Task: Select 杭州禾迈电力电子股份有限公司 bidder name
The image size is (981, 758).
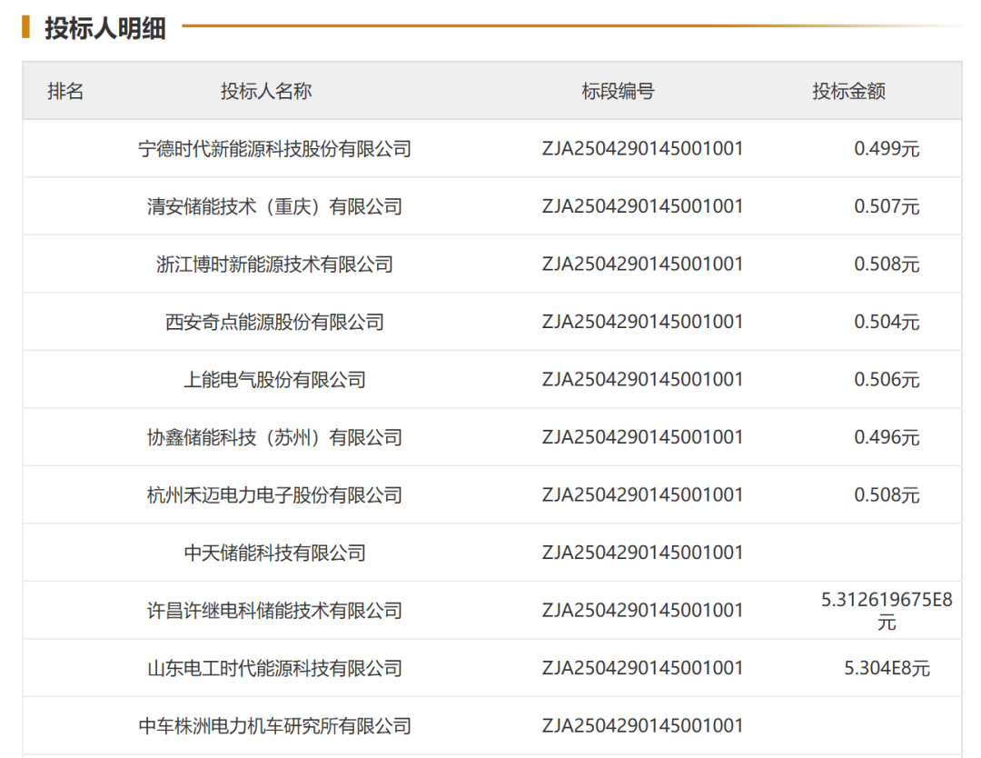Action: [x=274, y=495]
